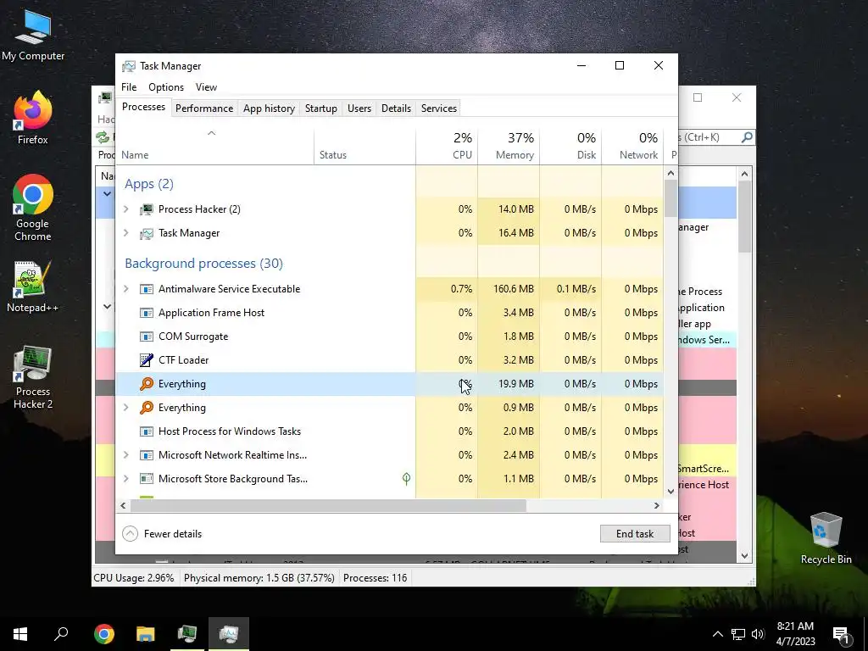This screenshot has height=651, width=868.
Task: Click the highlighted Everything magnifier icon
Action: pyautogui.click(x=147, y=384)
